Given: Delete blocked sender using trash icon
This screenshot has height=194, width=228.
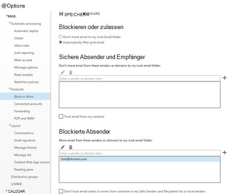Looking at the screenshot, I should [x=71, y=147].
